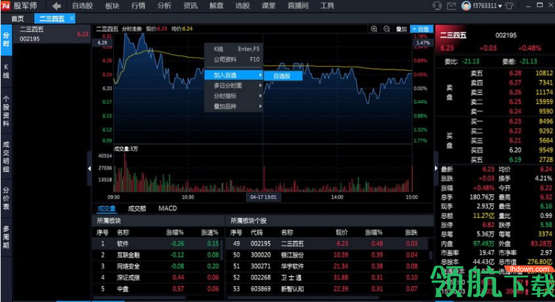This screenshot has width=555, height=302.
Task: Open the customer service headset icon
Action: 437,6
